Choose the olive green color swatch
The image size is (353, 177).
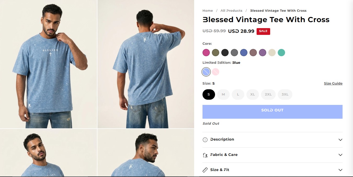pyautogui.click(x=216, y=53)
